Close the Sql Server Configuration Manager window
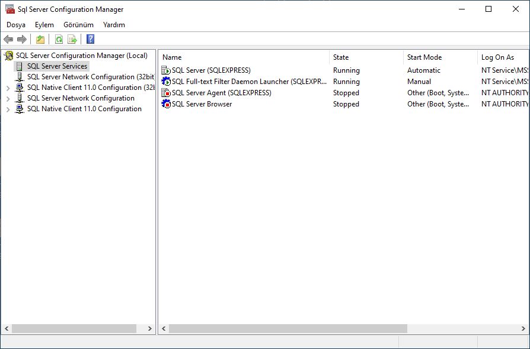The height and width of the screenshot is (349, 530). pyautogui.click(x=515, y=9)
